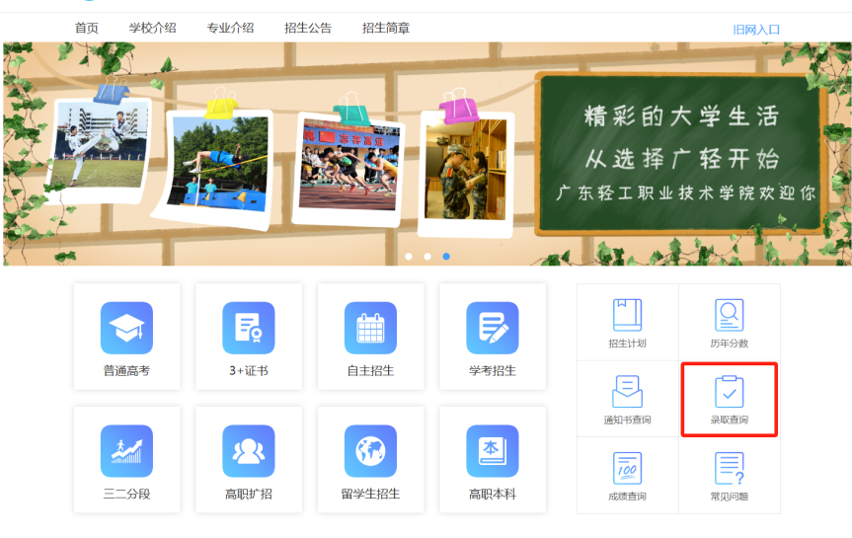This screenshot has height=538, width=852.
Task: Click the sprint race photo in banner
Action: (x=349, y=168)
